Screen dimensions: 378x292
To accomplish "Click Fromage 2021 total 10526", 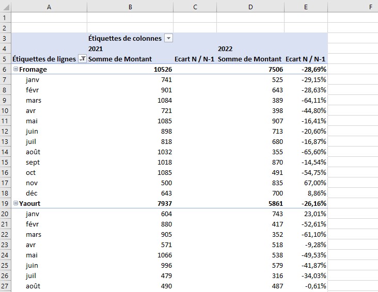I will 163,69.
